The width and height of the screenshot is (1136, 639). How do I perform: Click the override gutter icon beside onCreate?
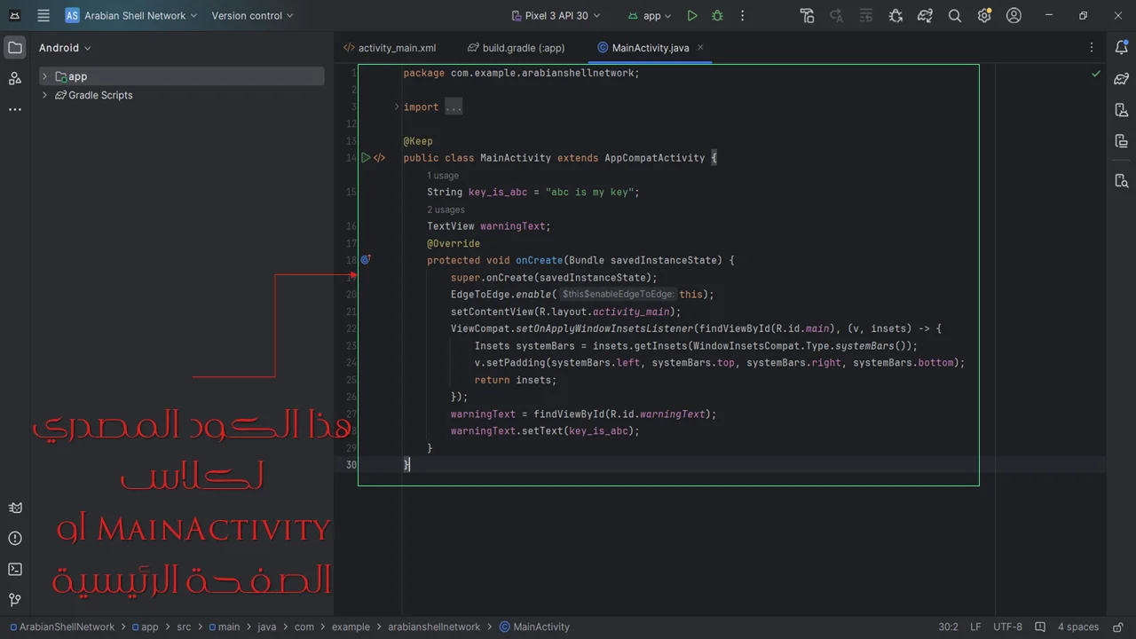coord(366,260)
